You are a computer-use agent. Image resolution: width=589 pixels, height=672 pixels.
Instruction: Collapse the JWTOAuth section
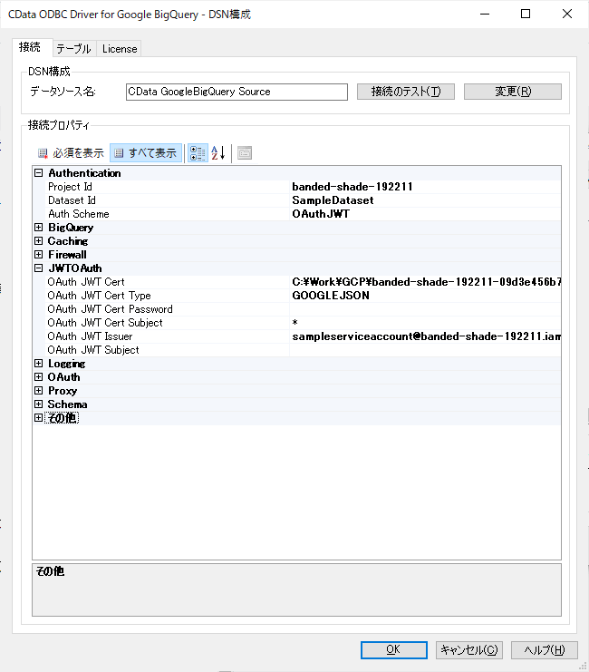tap(39, 268)
